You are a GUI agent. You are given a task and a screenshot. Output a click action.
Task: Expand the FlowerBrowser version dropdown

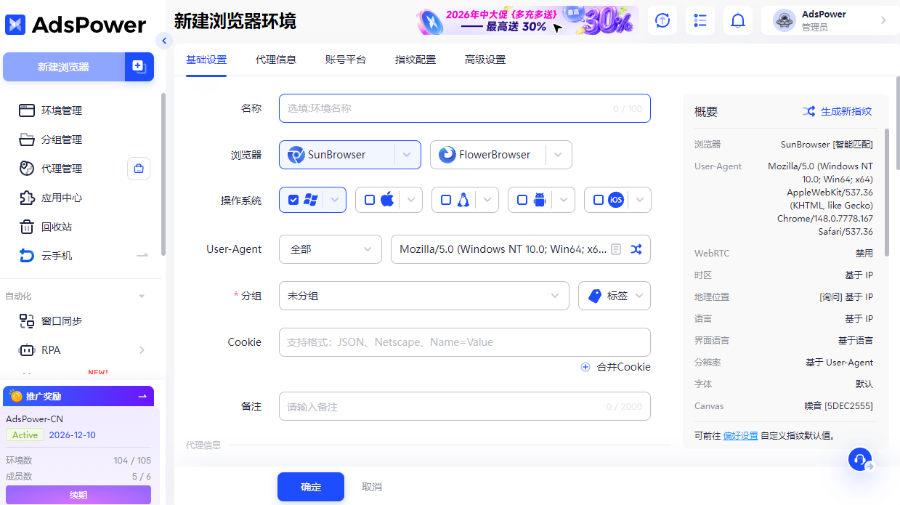[559, 155]
